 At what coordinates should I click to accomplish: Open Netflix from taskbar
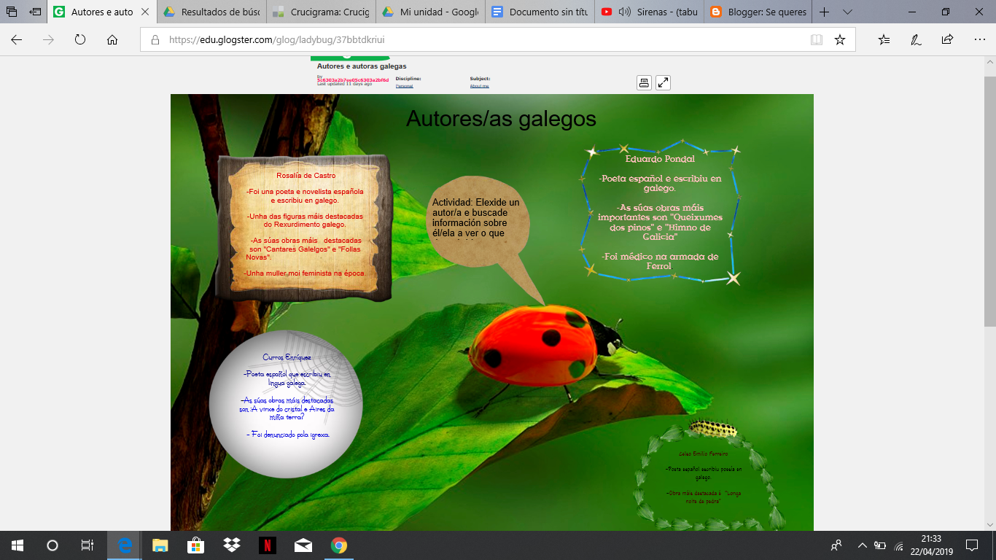[x=267, y=545]
